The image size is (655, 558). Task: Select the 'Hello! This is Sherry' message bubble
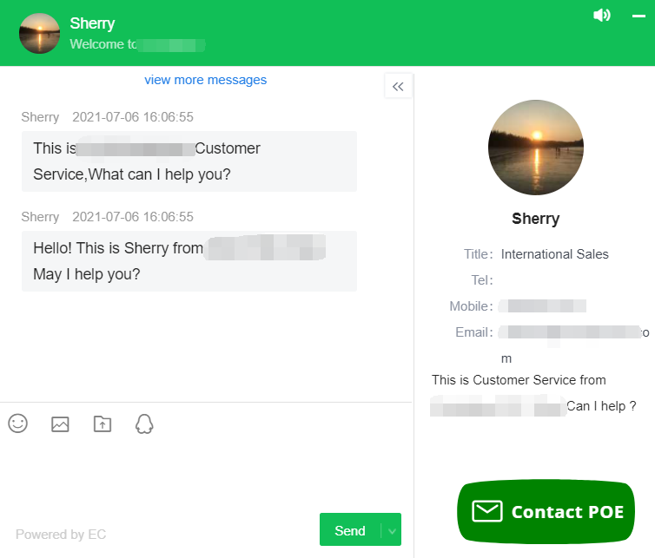189,261
